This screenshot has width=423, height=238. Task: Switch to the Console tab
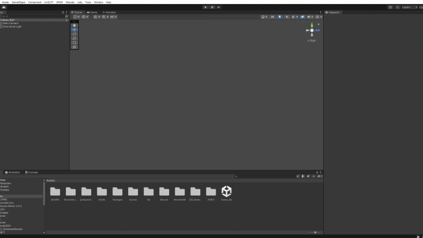coord(32,172)
